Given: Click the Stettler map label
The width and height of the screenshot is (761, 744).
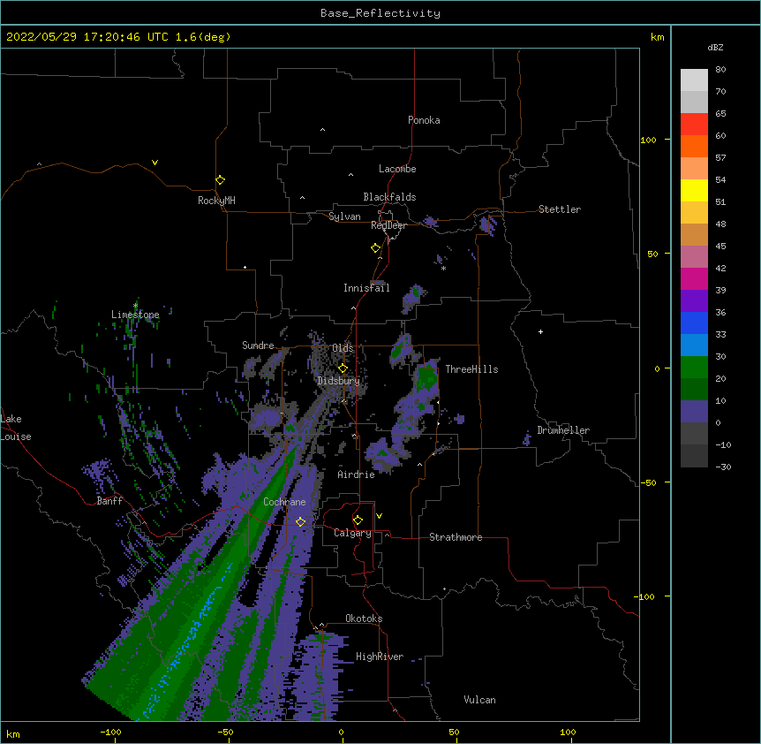Looking at the screenshot, I should (560, 209).
